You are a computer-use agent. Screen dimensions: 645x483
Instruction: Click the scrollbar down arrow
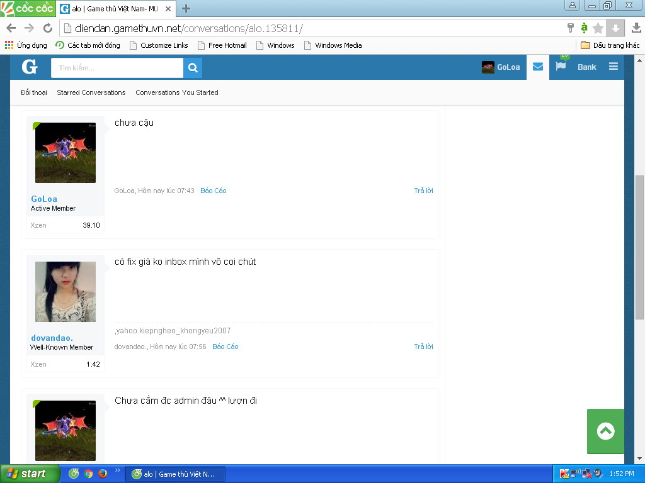point(639,458)
